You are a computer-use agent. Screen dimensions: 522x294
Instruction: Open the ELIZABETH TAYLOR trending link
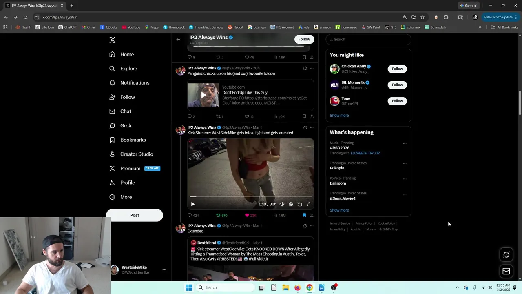click(365, 153)
